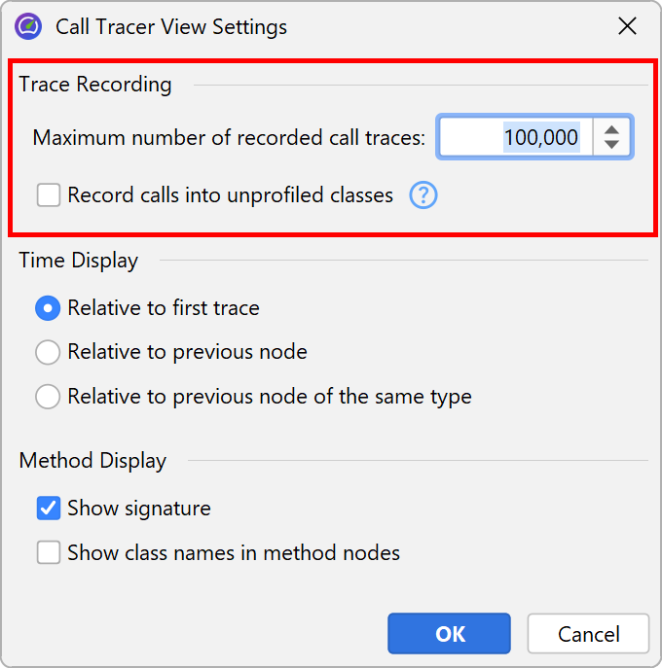This screenshot has height=668, width=662.
Task: Enable Record calls into unprofiled classes
Action: [49, 195]
